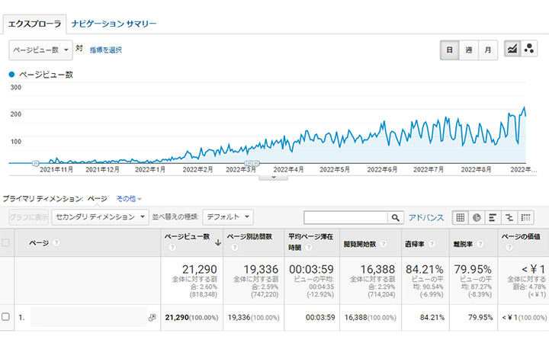Select the pivot table view icon
Image resolution: width=549 pixels, height=343 pixels.
pos(525,218)
